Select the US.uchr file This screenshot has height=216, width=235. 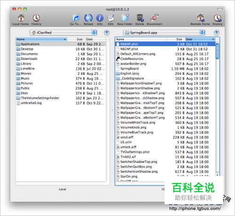(165, 142)
